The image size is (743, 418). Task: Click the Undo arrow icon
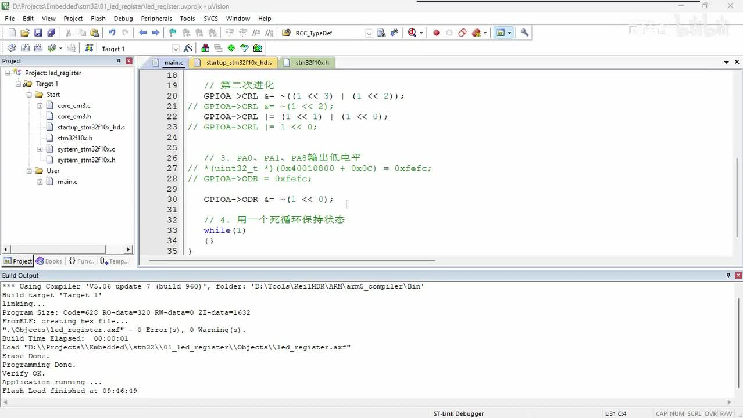[112, 33]
